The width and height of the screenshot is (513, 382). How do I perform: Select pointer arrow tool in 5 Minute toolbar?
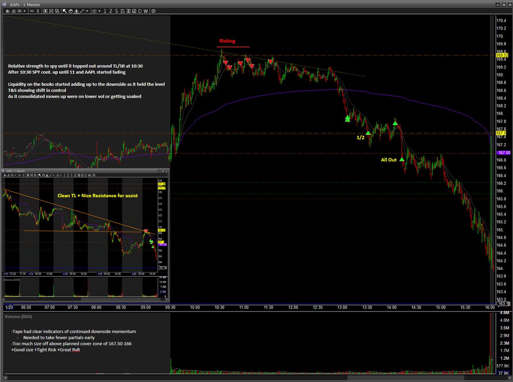[x=40, y=175]
